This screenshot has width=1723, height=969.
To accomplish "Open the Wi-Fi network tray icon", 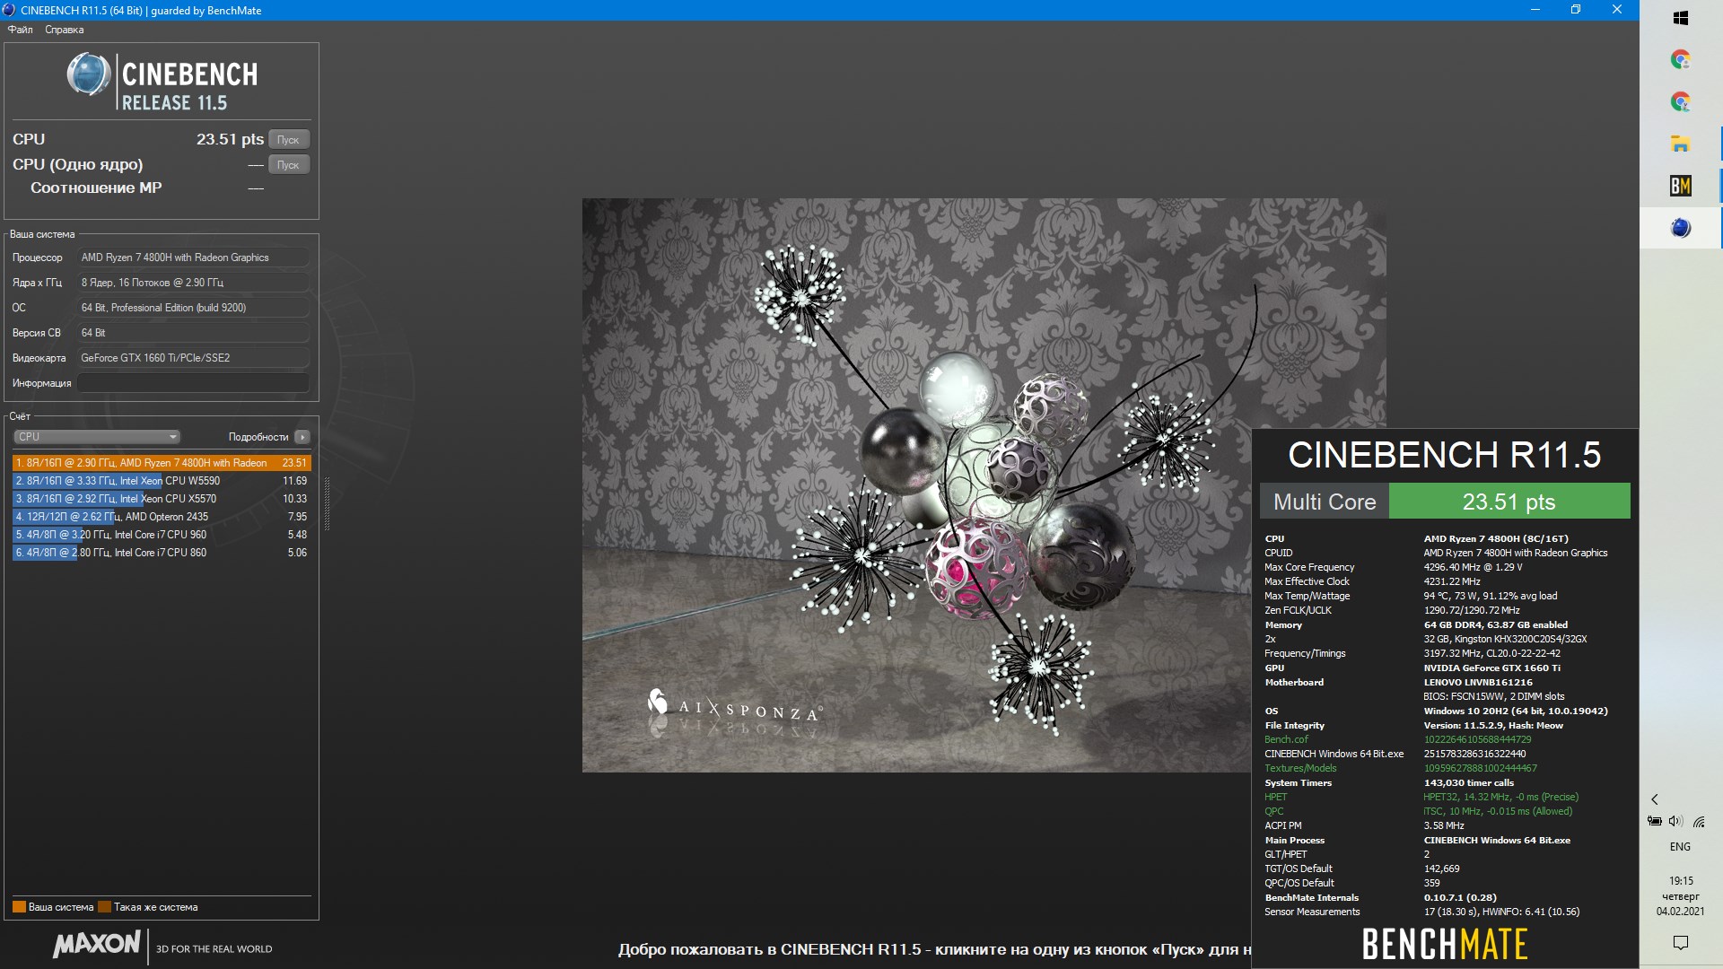I will coord(1699,821).
